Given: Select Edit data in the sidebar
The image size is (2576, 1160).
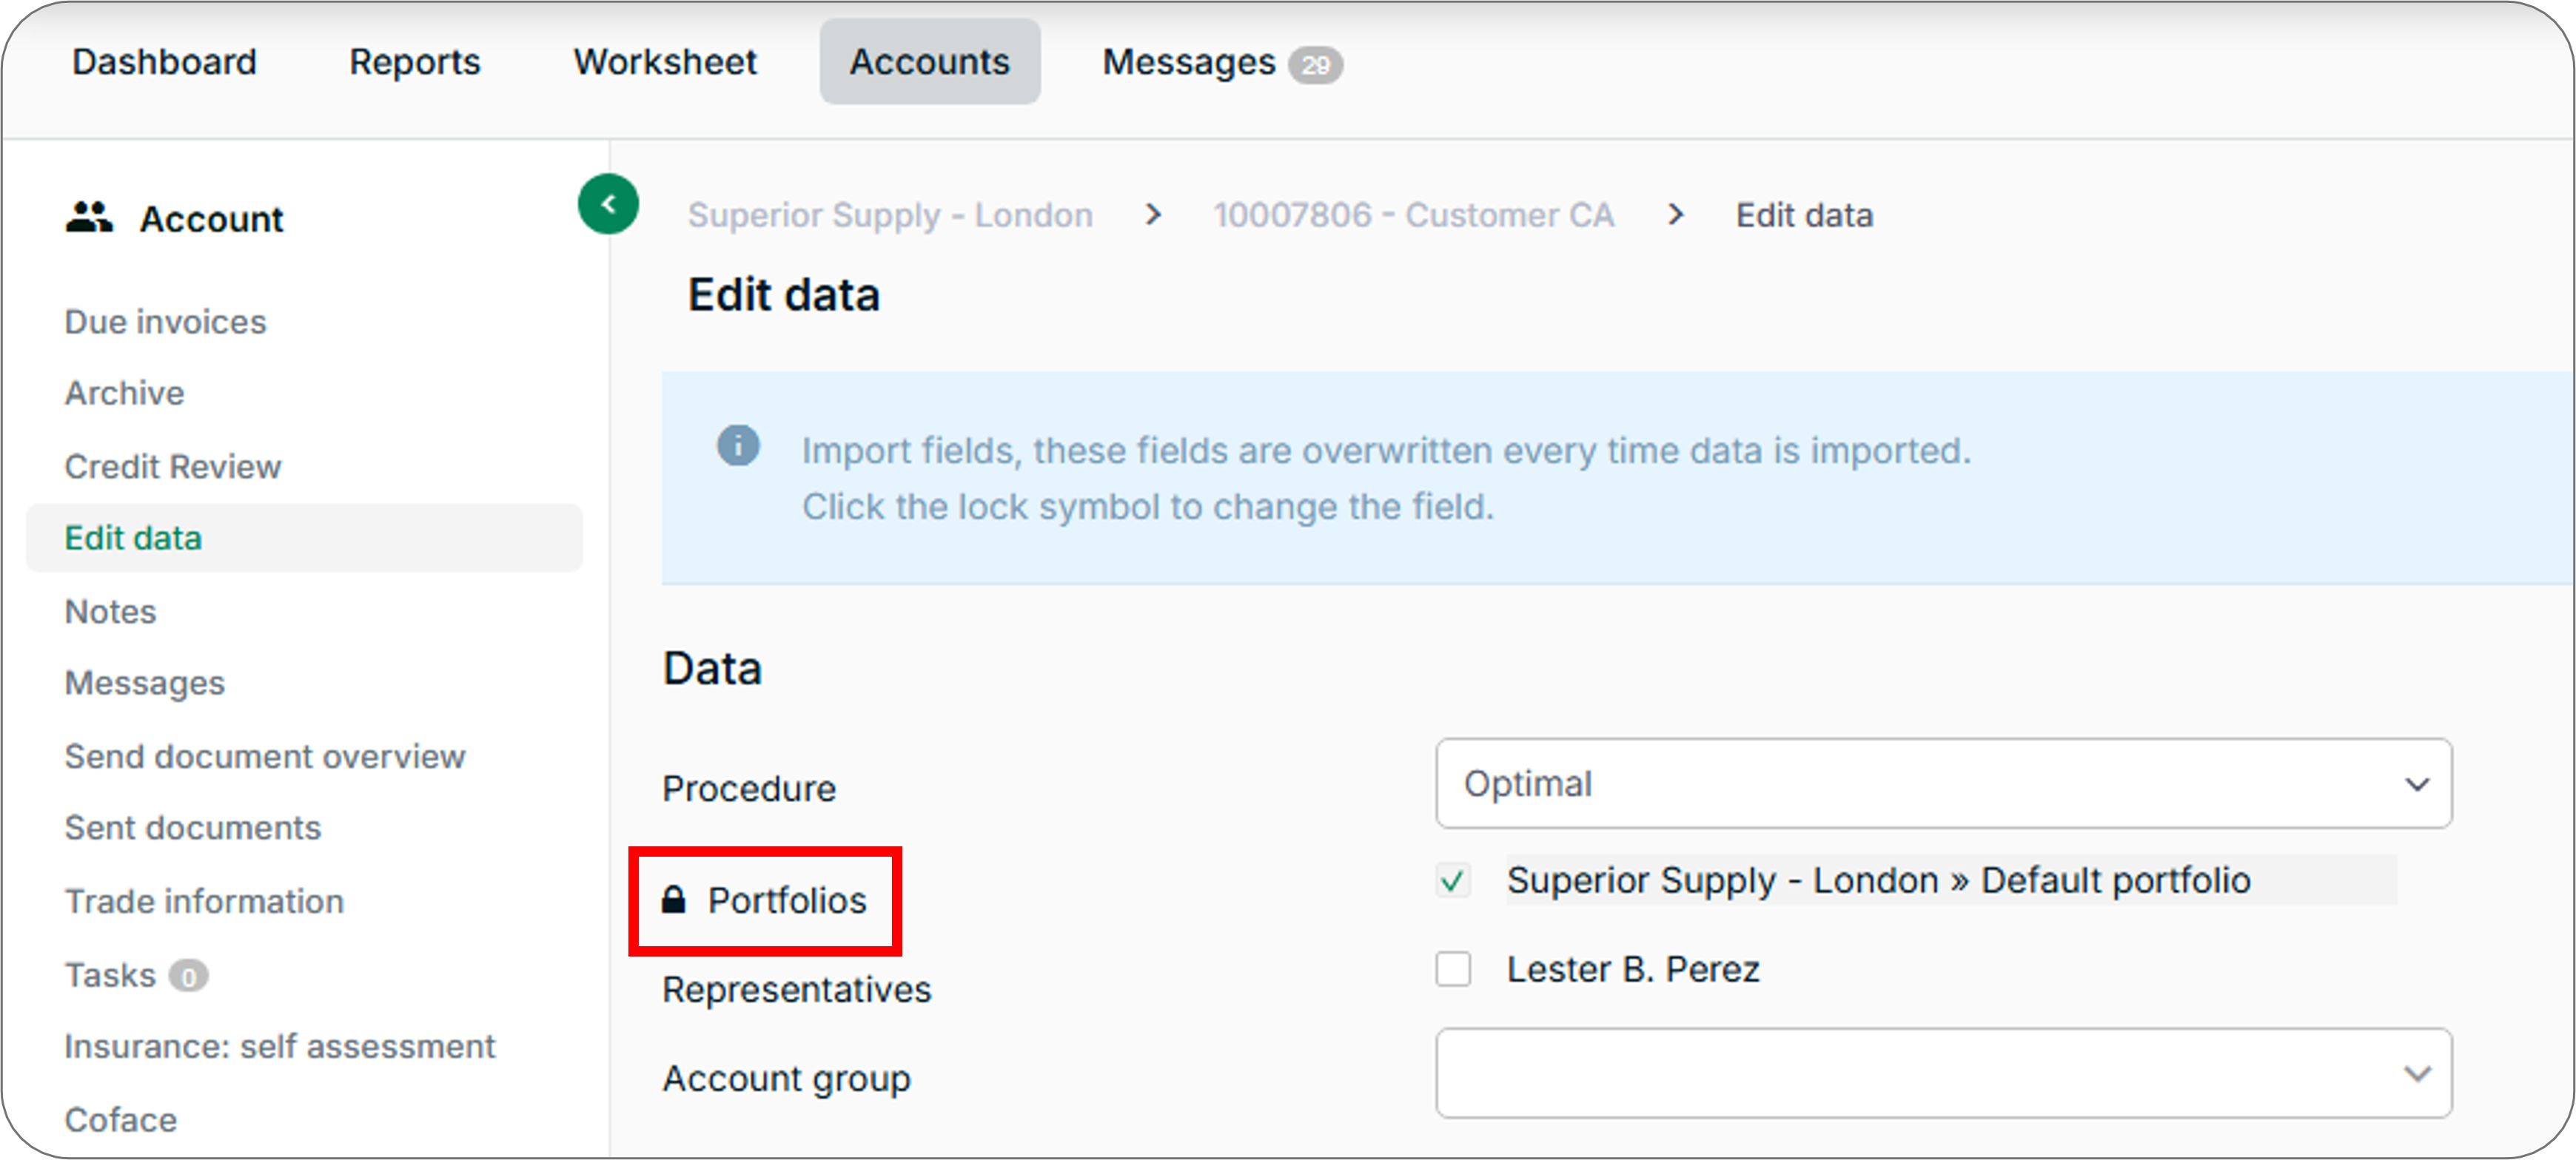Looking at the screenshot, I should 304,539.
